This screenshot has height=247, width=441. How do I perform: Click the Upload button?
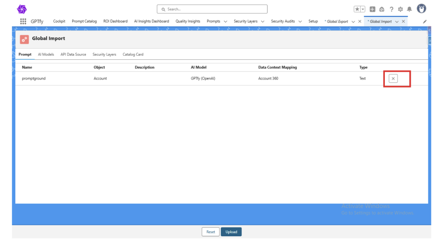231,232
